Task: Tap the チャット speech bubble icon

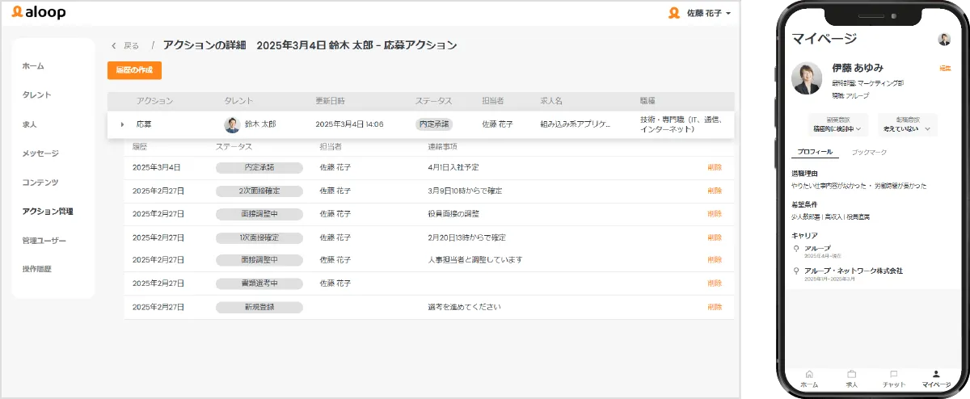Action: point(893,374)
